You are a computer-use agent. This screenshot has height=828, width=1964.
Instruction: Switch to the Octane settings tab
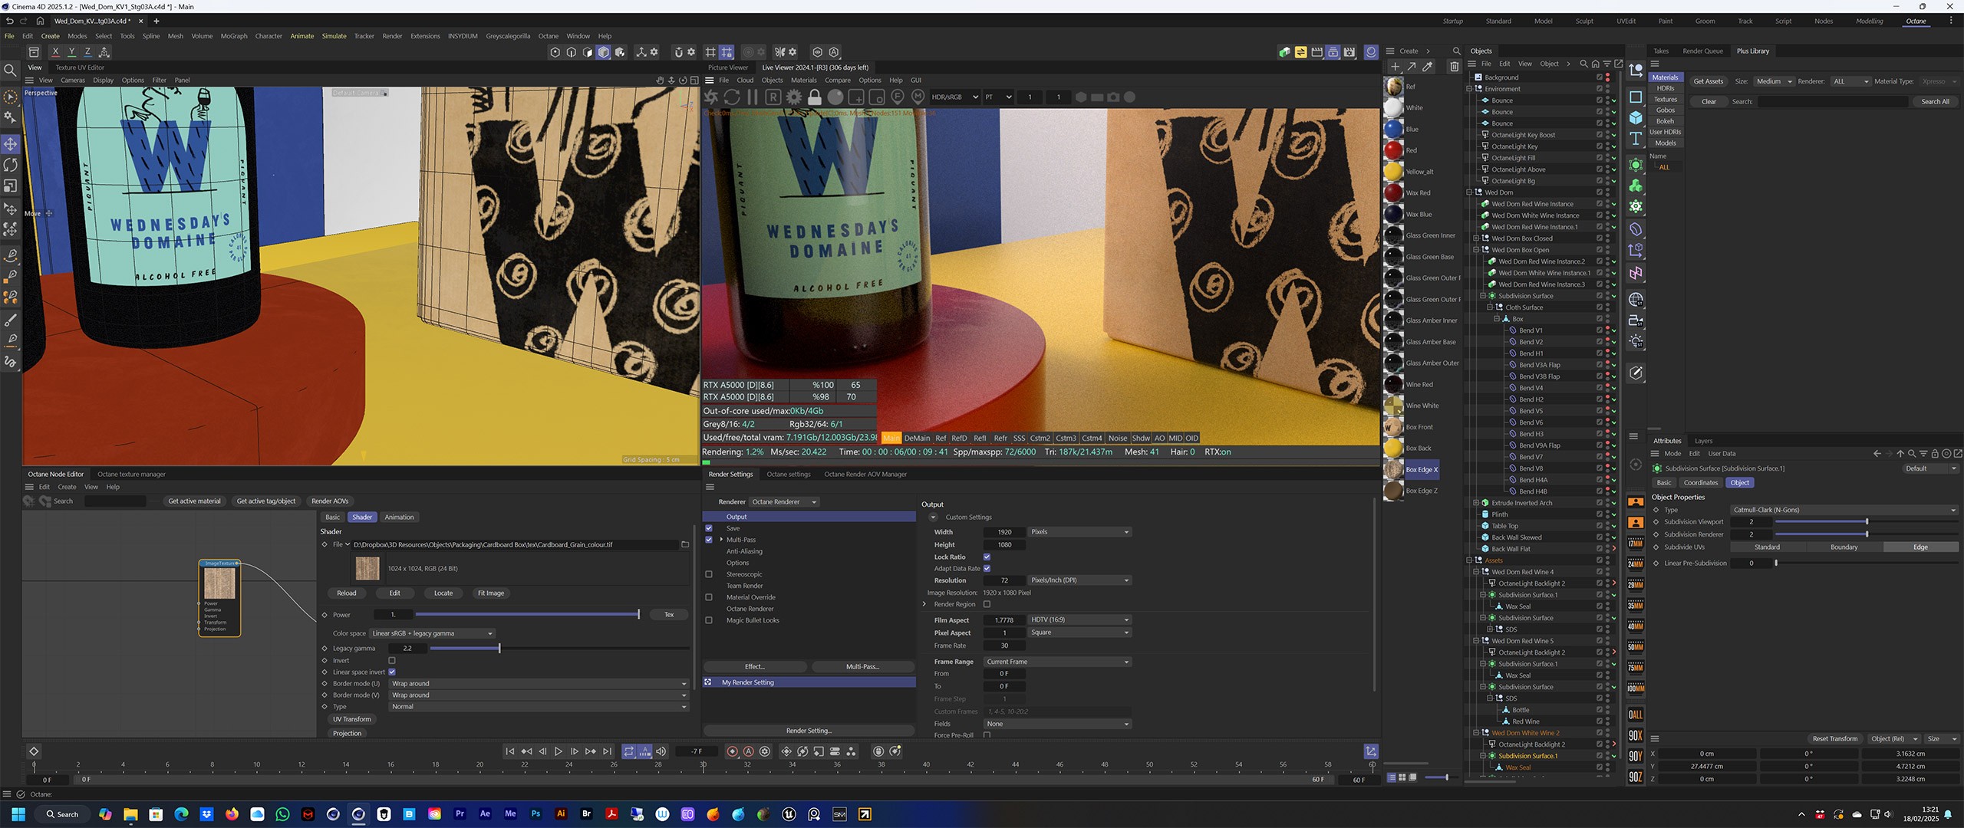point(788,475)
